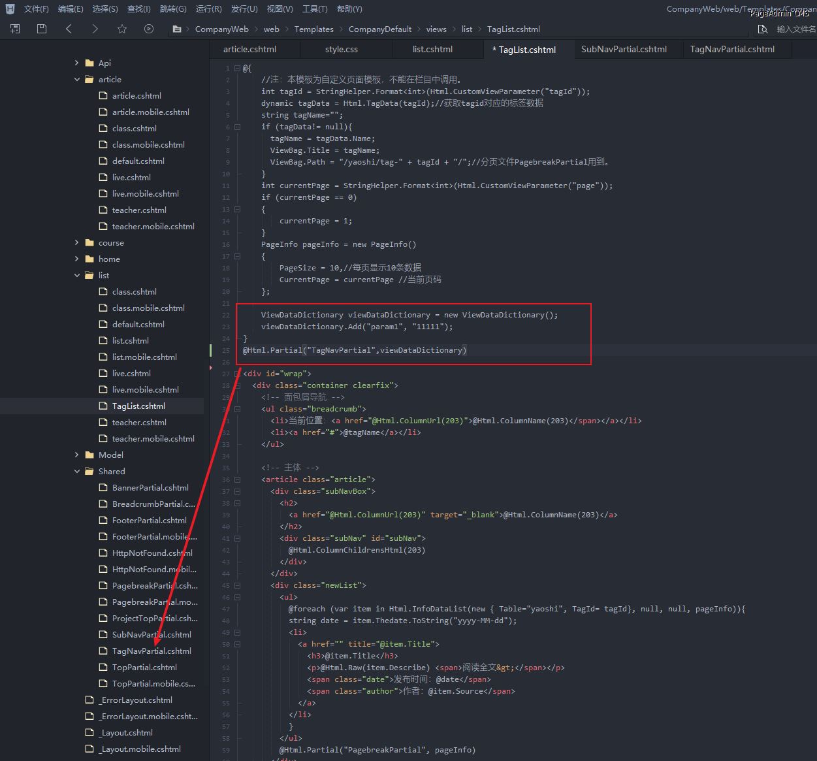Collapse the Shared folder
Screen dimensions: 817x761
coord(77,471)
